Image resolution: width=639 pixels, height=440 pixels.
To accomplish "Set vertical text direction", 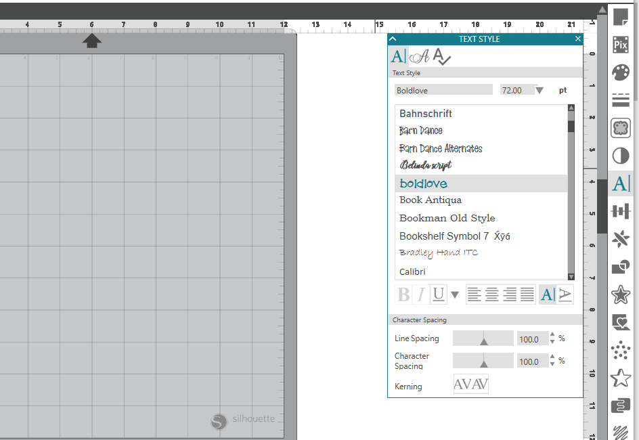I will [565, 294].
